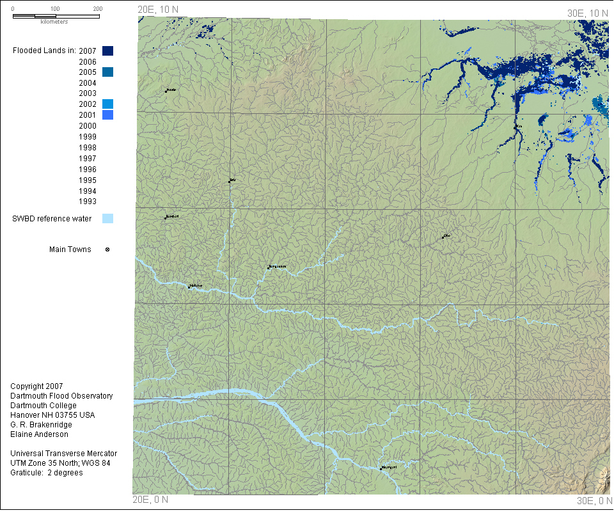Click the '20E, 10 N' corner coordinate label
The image size is (614, 515).
point(157,8)
